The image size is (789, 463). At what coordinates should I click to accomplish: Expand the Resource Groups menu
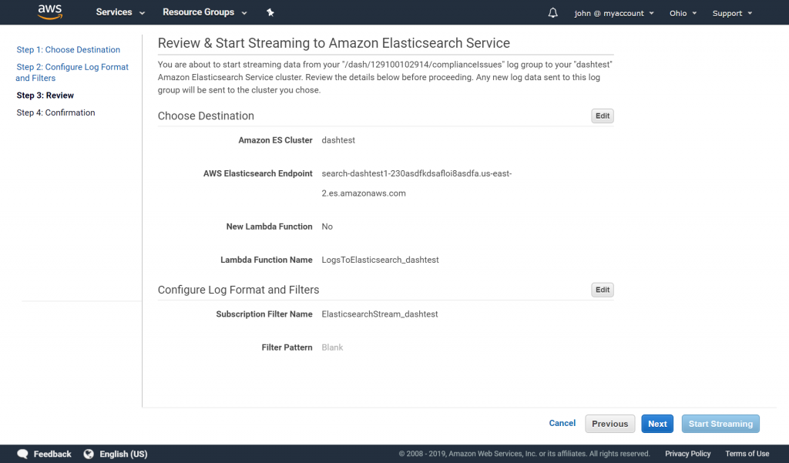click(204, 12)
